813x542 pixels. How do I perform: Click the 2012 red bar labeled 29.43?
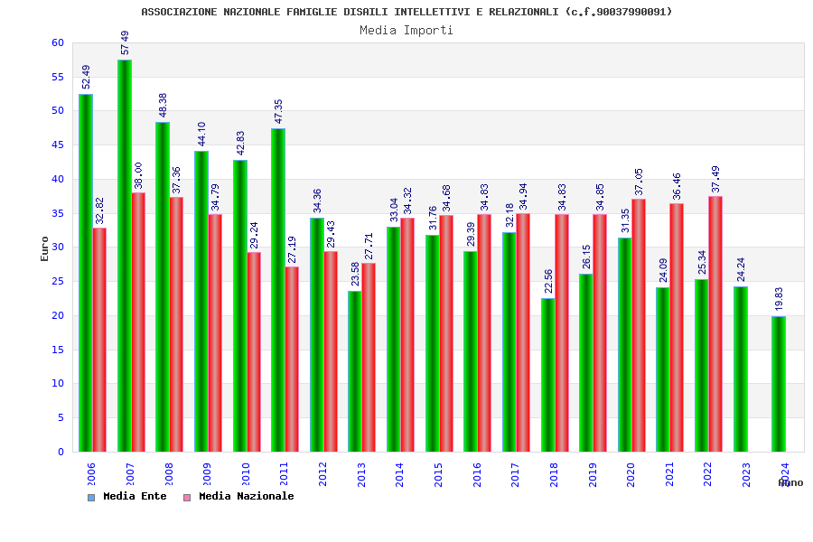tap(331, 351)
